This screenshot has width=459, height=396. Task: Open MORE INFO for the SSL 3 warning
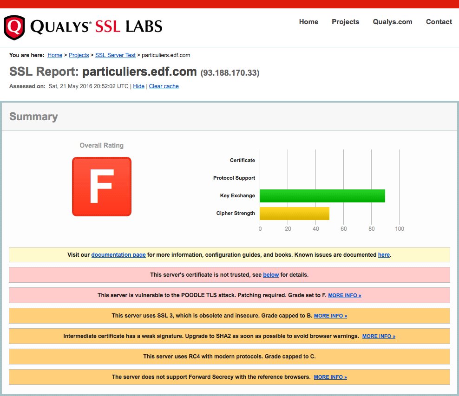click(330, 316)
